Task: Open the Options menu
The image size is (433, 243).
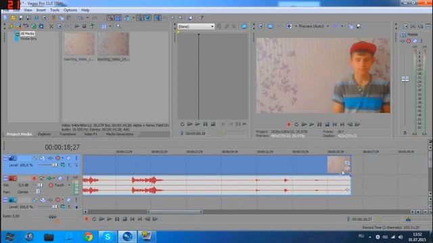Action: tap(70, 10)
